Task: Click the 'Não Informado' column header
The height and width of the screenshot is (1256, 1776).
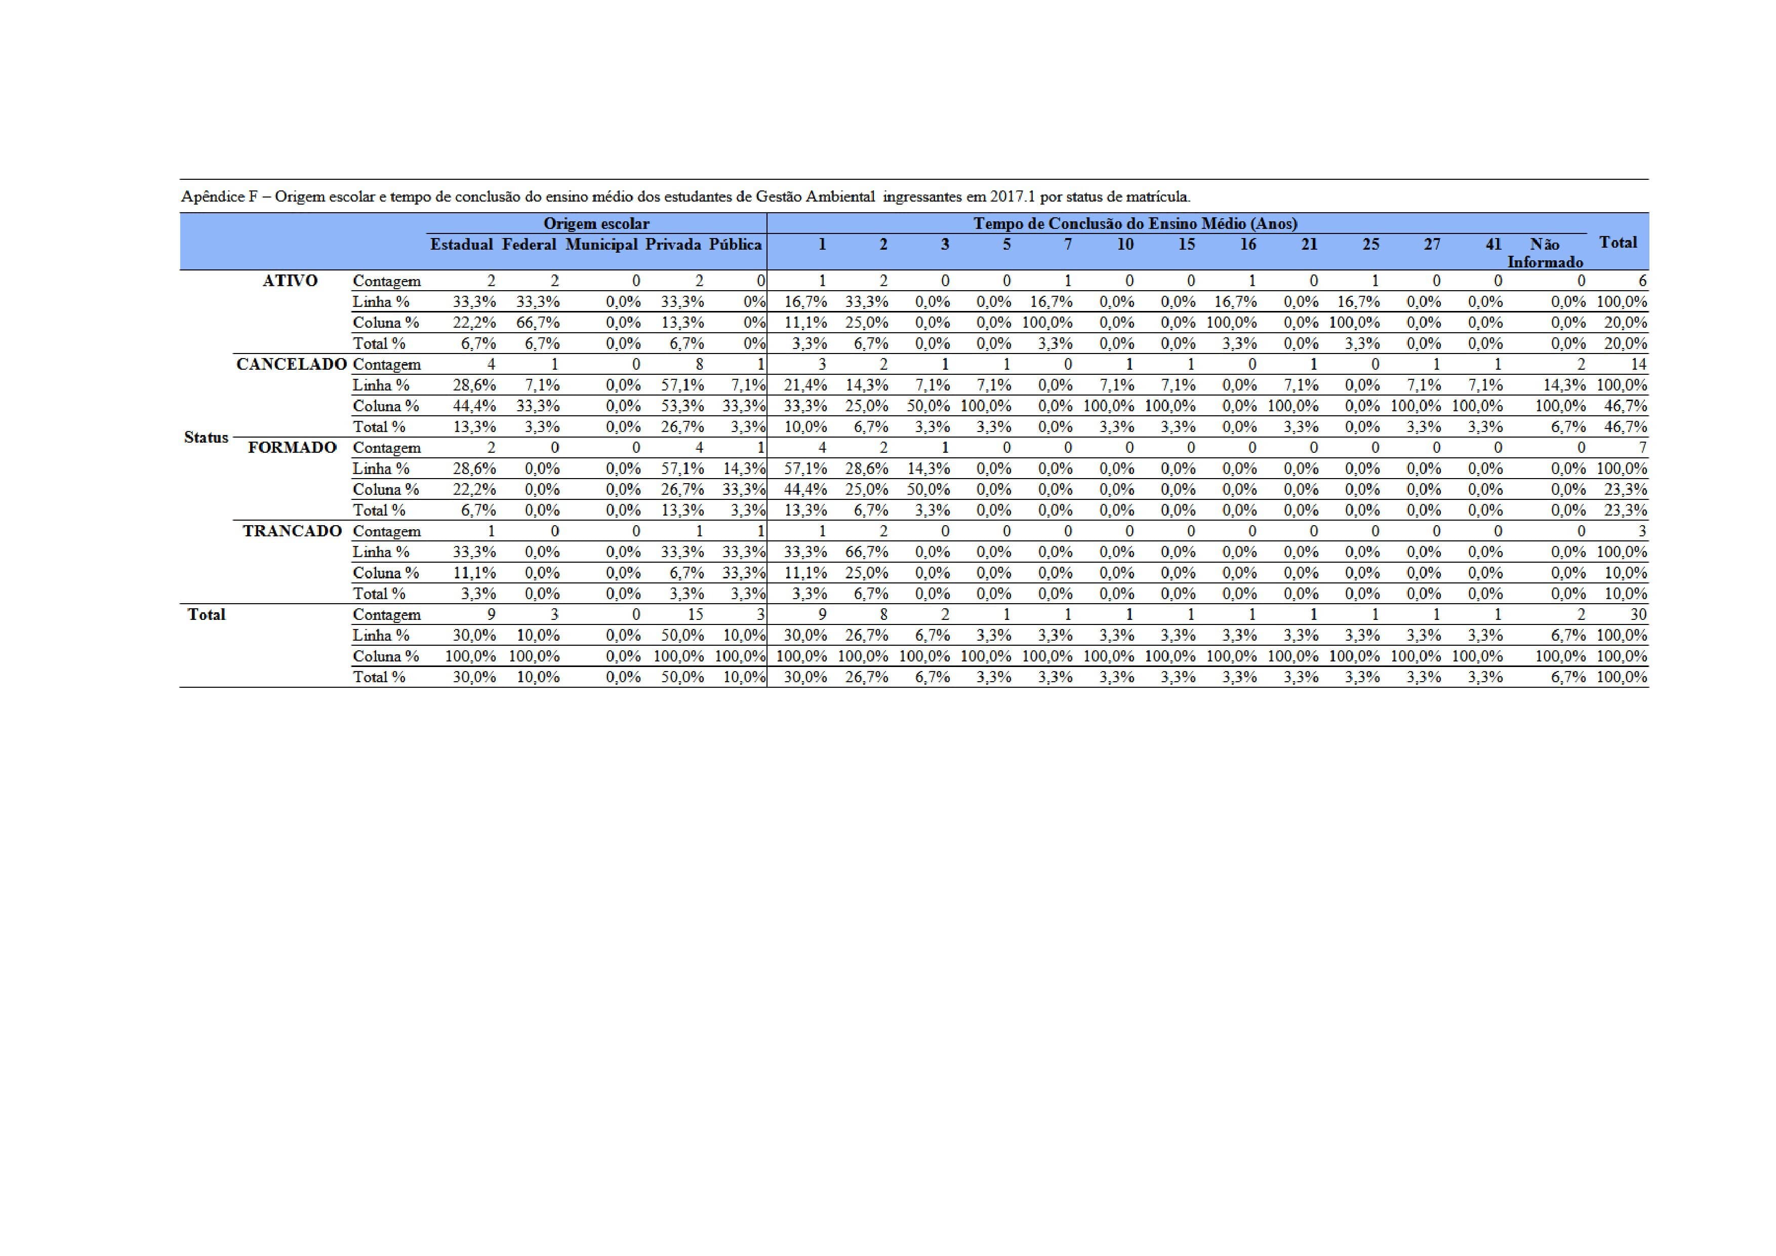Action: point(1544,253)
